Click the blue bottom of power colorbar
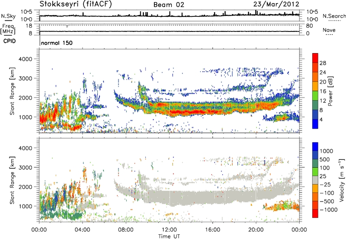This screenshot has width=346, height=239. tap(315, 124)
